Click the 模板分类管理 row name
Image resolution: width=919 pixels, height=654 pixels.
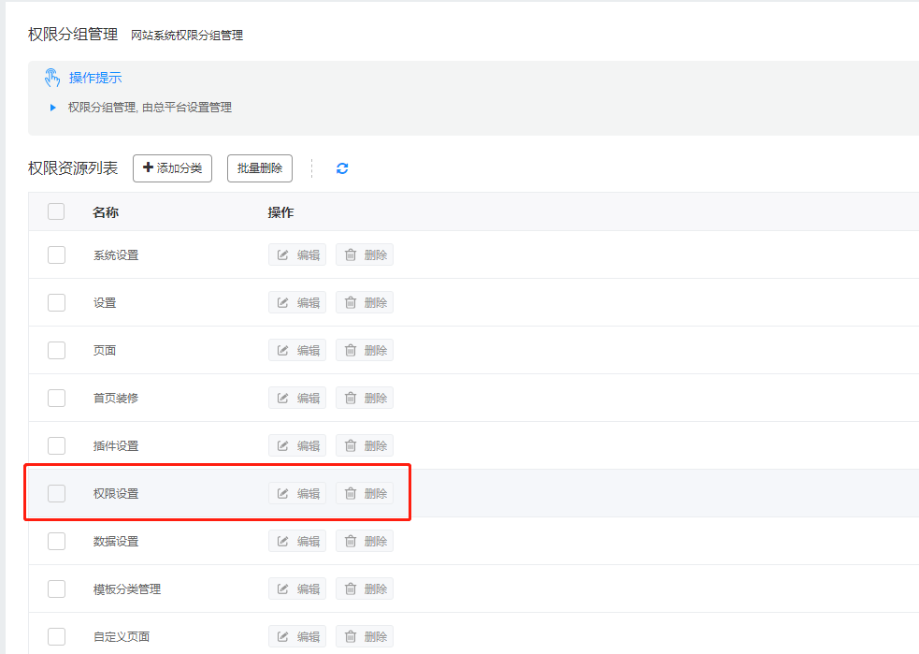coord(127,589)
